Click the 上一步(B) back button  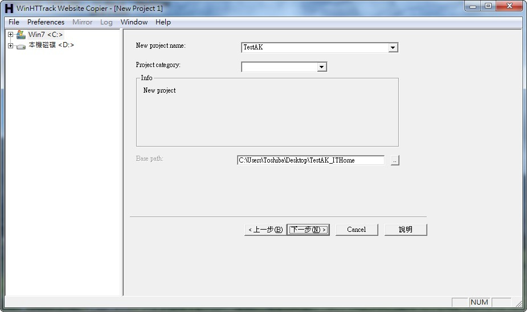tap(265, 230)
